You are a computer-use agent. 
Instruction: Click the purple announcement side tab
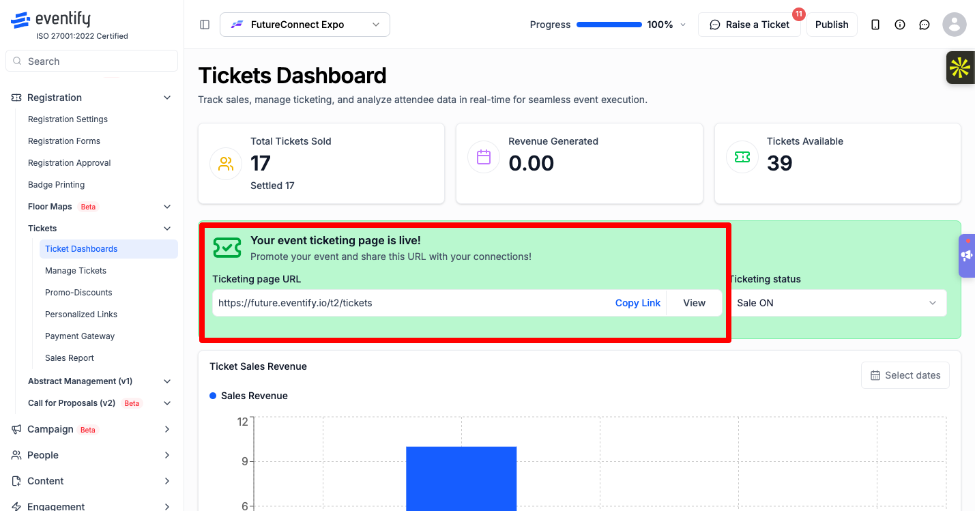967,256
